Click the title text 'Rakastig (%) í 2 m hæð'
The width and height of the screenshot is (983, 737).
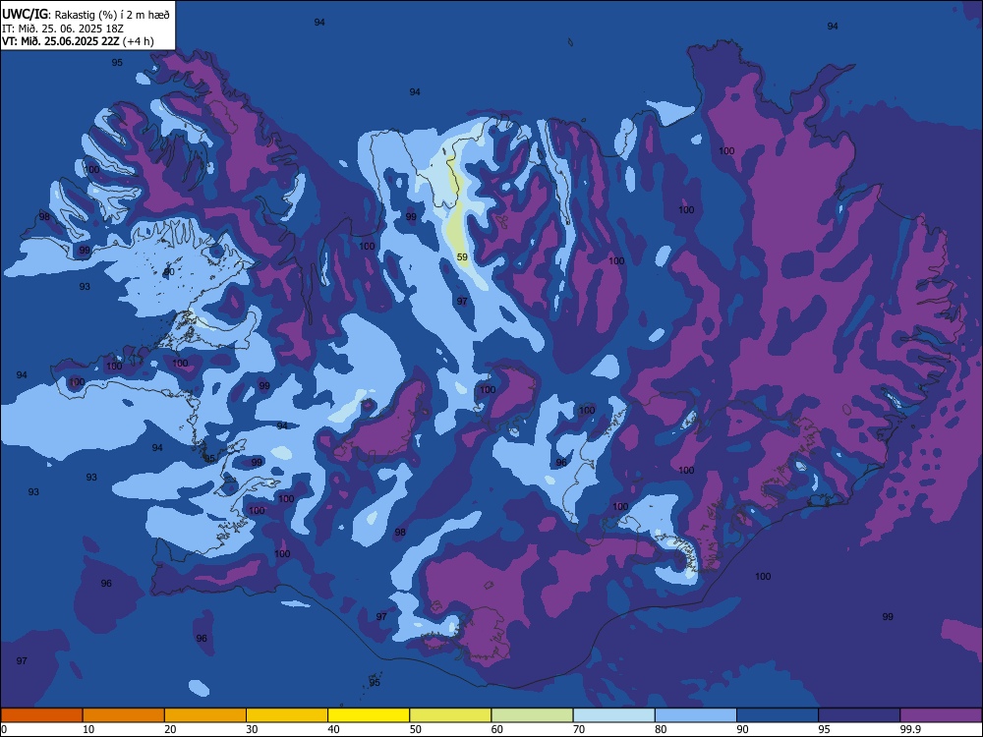pyautogui.click(x=112, y=15)
